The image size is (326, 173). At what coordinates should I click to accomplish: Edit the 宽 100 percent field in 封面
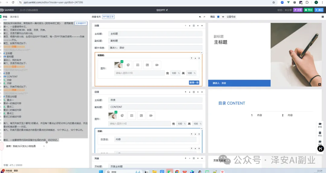175,73
